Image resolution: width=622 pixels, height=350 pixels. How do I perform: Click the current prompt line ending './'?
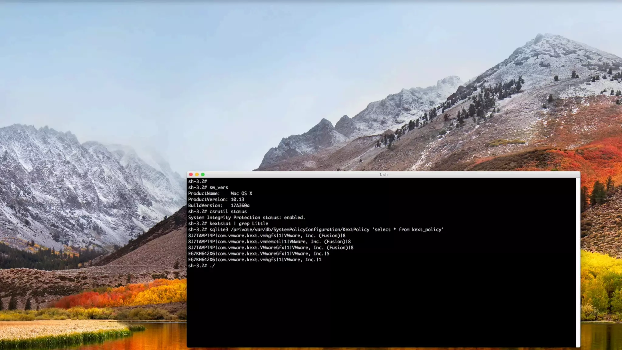pyautogui.click(x=202, y=266)
